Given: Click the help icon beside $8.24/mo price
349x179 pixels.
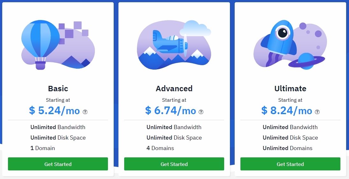Looking at the screenshot, I should [x=317, y=112].
